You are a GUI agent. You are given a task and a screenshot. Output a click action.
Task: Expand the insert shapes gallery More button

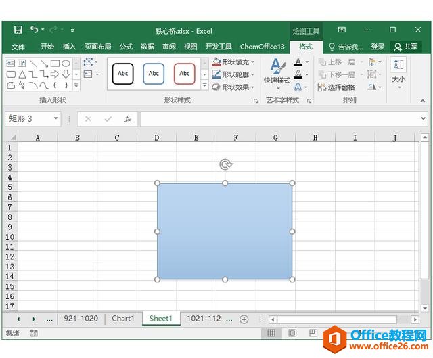pyautogui.click(x=76, y=86)
